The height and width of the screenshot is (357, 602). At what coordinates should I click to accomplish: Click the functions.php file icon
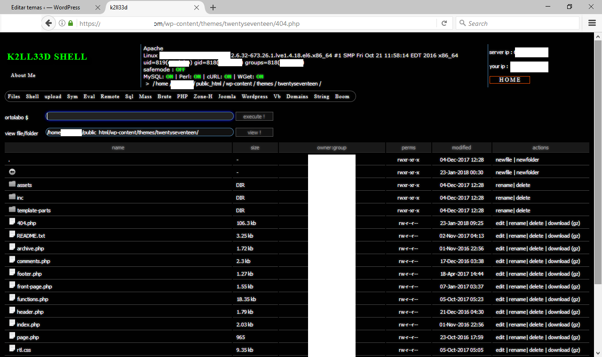[x=12, y=298]
